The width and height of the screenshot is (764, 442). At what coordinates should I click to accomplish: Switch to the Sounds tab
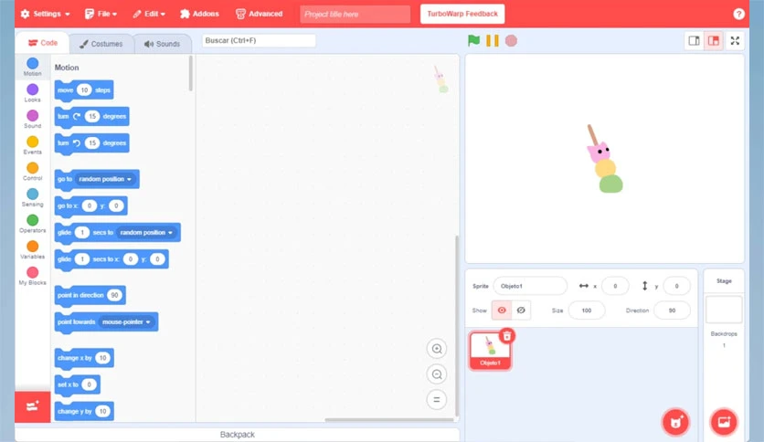point(163,44)
